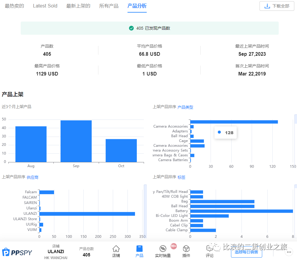
Task: Click the tags chart scrollbar
Action: coord(296,186)
